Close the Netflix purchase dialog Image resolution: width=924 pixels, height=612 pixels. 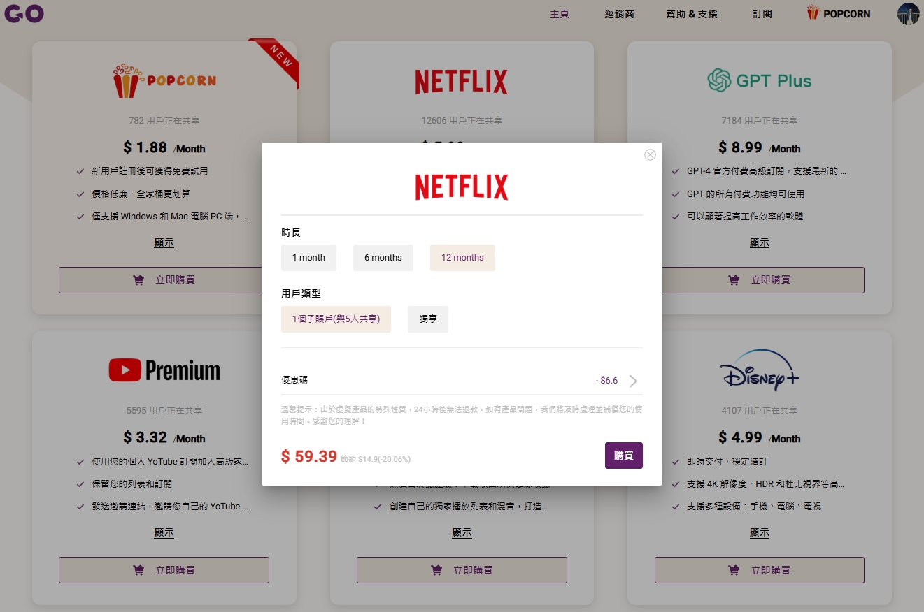[650, 155]
